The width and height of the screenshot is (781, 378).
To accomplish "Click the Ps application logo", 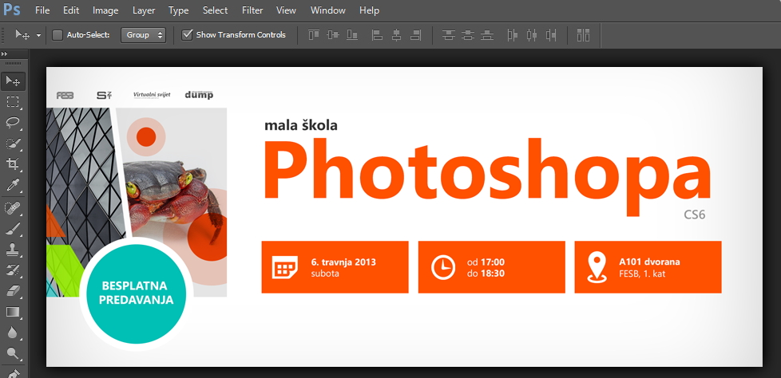I will (12, 10).
